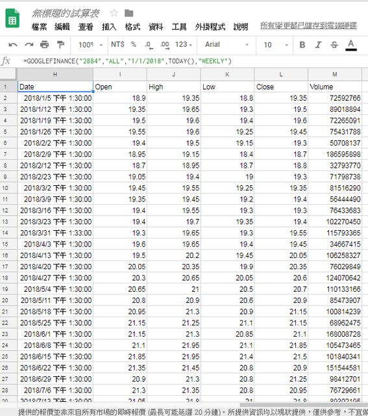Open the text color picker

(x=351, y=45)
